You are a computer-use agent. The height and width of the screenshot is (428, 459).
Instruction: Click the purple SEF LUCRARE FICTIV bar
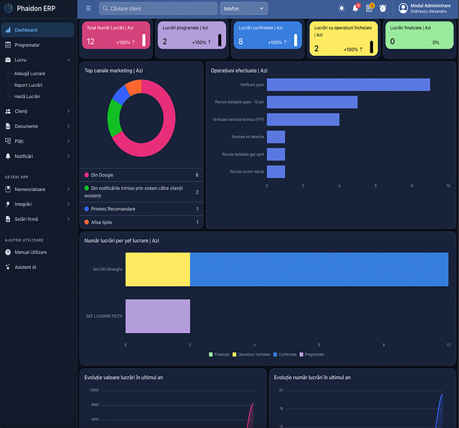[158, 316]
